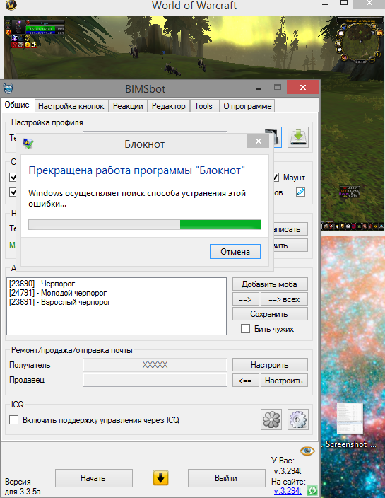Click the Блокнот dialog title icon
Viewport: 385px width, 498px height.
(x=28, y=144)
